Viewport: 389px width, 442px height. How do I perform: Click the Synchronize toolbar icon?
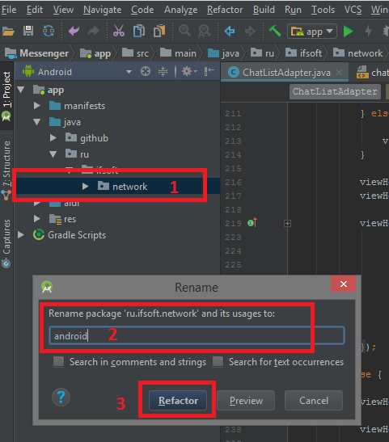click(x=49, y=31)
